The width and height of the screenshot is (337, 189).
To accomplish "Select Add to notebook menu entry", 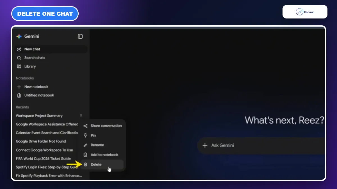I will pos(103,155).
